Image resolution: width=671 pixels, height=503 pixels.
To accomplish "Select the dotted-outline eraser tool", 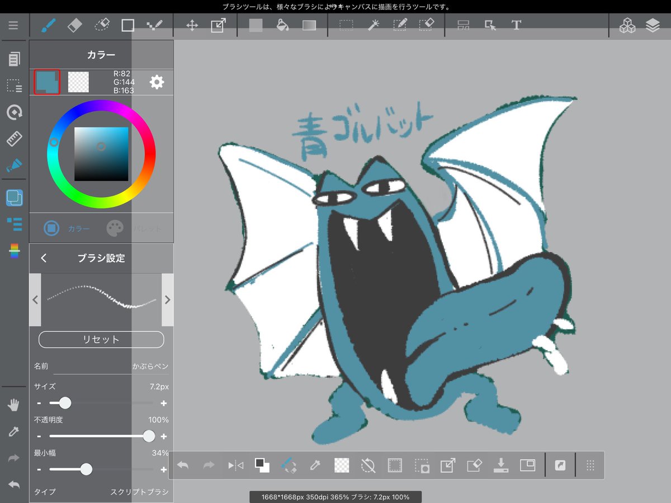I will [x=102, y=25].
